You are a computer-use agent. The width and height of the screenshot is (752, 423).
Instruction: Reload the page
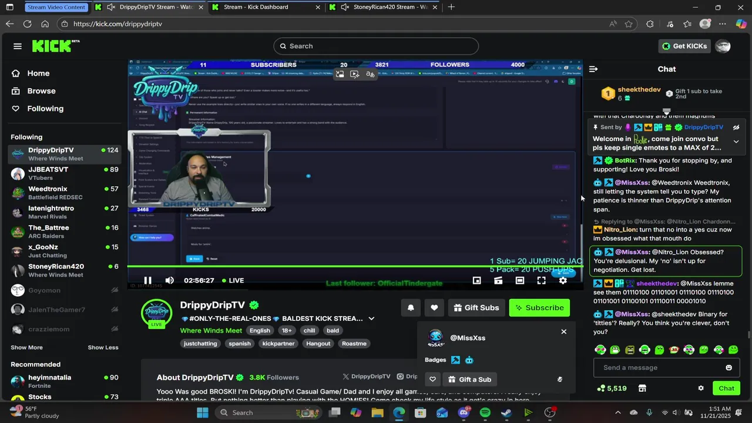[27, 24]
